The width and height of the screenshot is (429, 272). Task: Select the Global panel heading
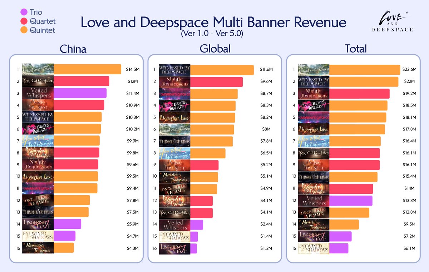click(214, 49)
